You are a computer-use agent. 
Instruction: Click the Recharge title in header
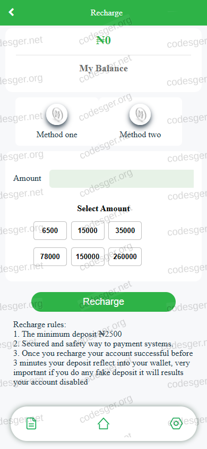(x=107, y=13)
